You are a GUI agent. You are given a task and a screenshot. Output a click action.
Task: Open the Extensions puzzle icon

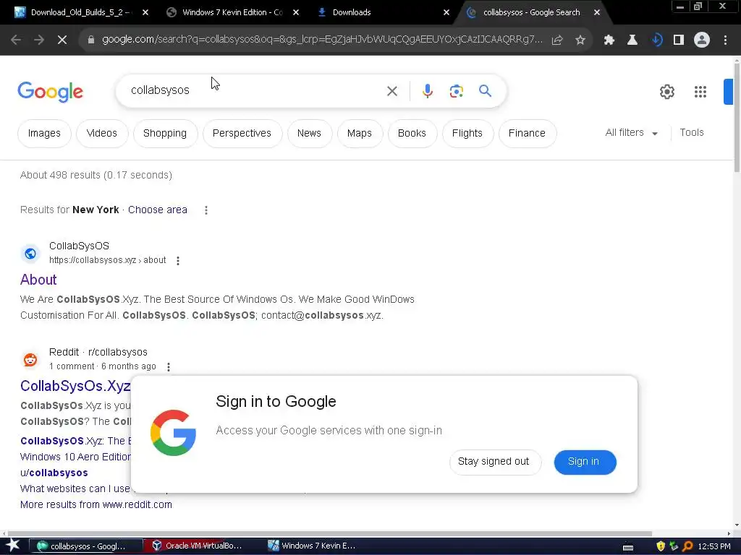click(x=609, y=40)
